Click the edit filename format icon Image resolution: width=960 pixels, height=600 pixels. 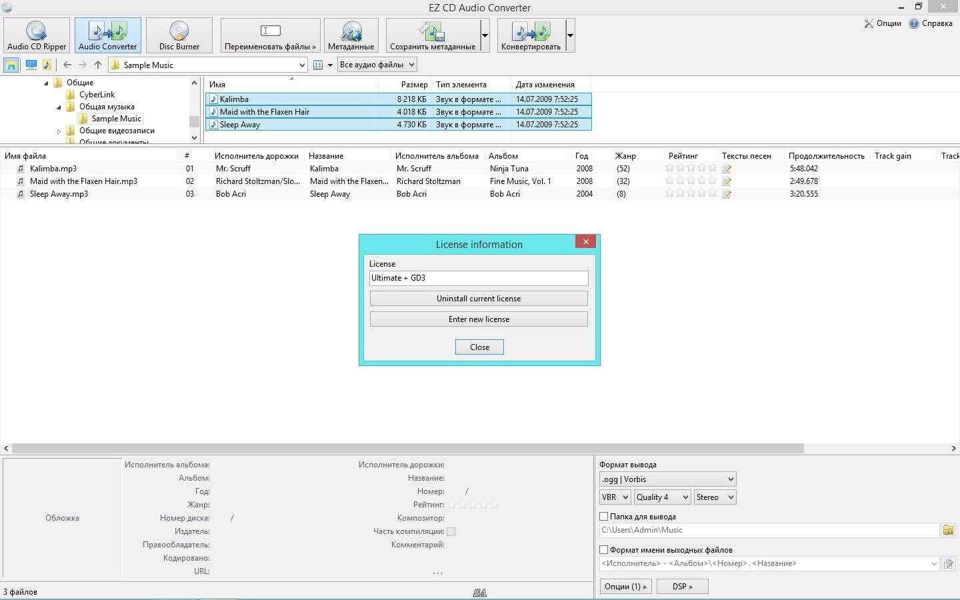[948, 564]
